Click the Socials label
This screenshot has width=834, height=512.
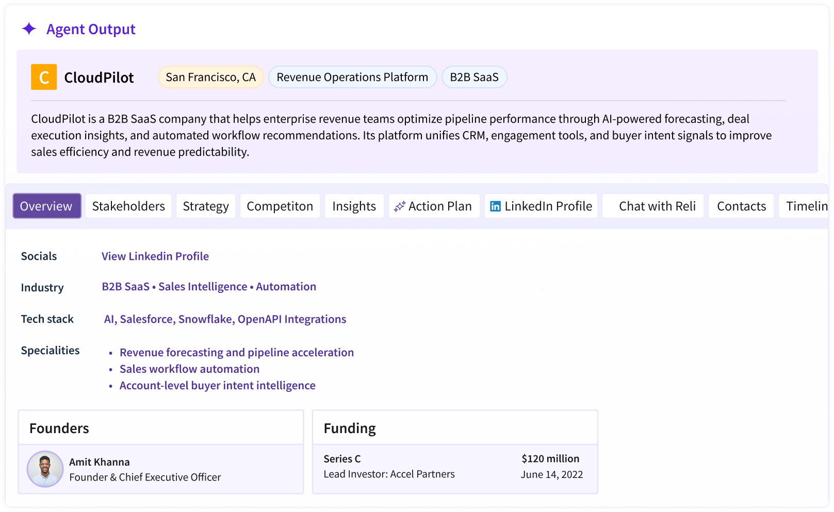(x=39, y=256)
